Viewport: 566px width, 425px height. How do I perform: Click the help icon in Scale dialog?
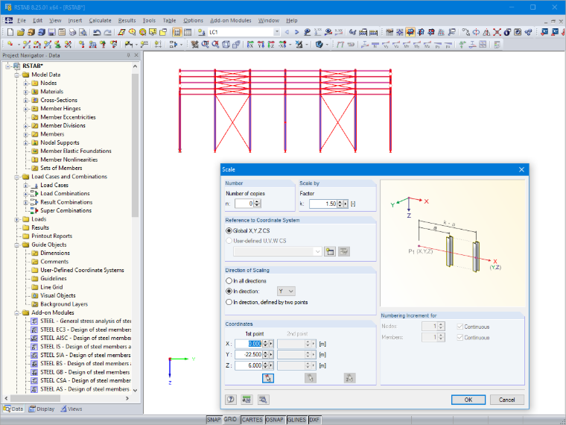coord(231,400)
